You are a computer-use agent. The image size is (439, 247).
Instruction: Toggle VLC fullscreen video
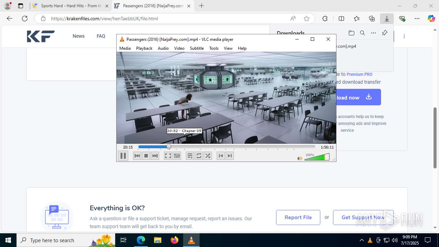168,156
